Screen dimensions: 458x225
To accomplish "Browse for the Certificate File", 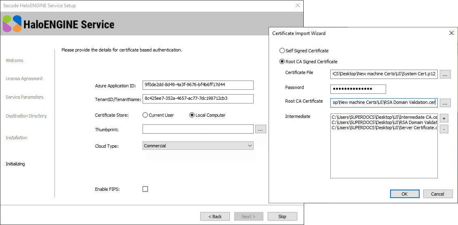I will point(445,74).
